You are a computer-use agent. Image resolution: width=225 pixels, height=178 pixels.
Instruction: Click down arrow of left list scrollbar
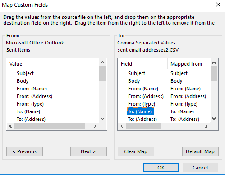tap(103, 119)
